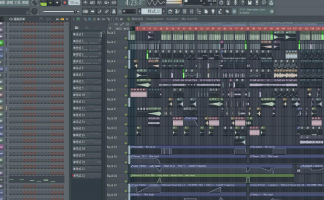Select the brush tool in top toolbar

point(99,11)
